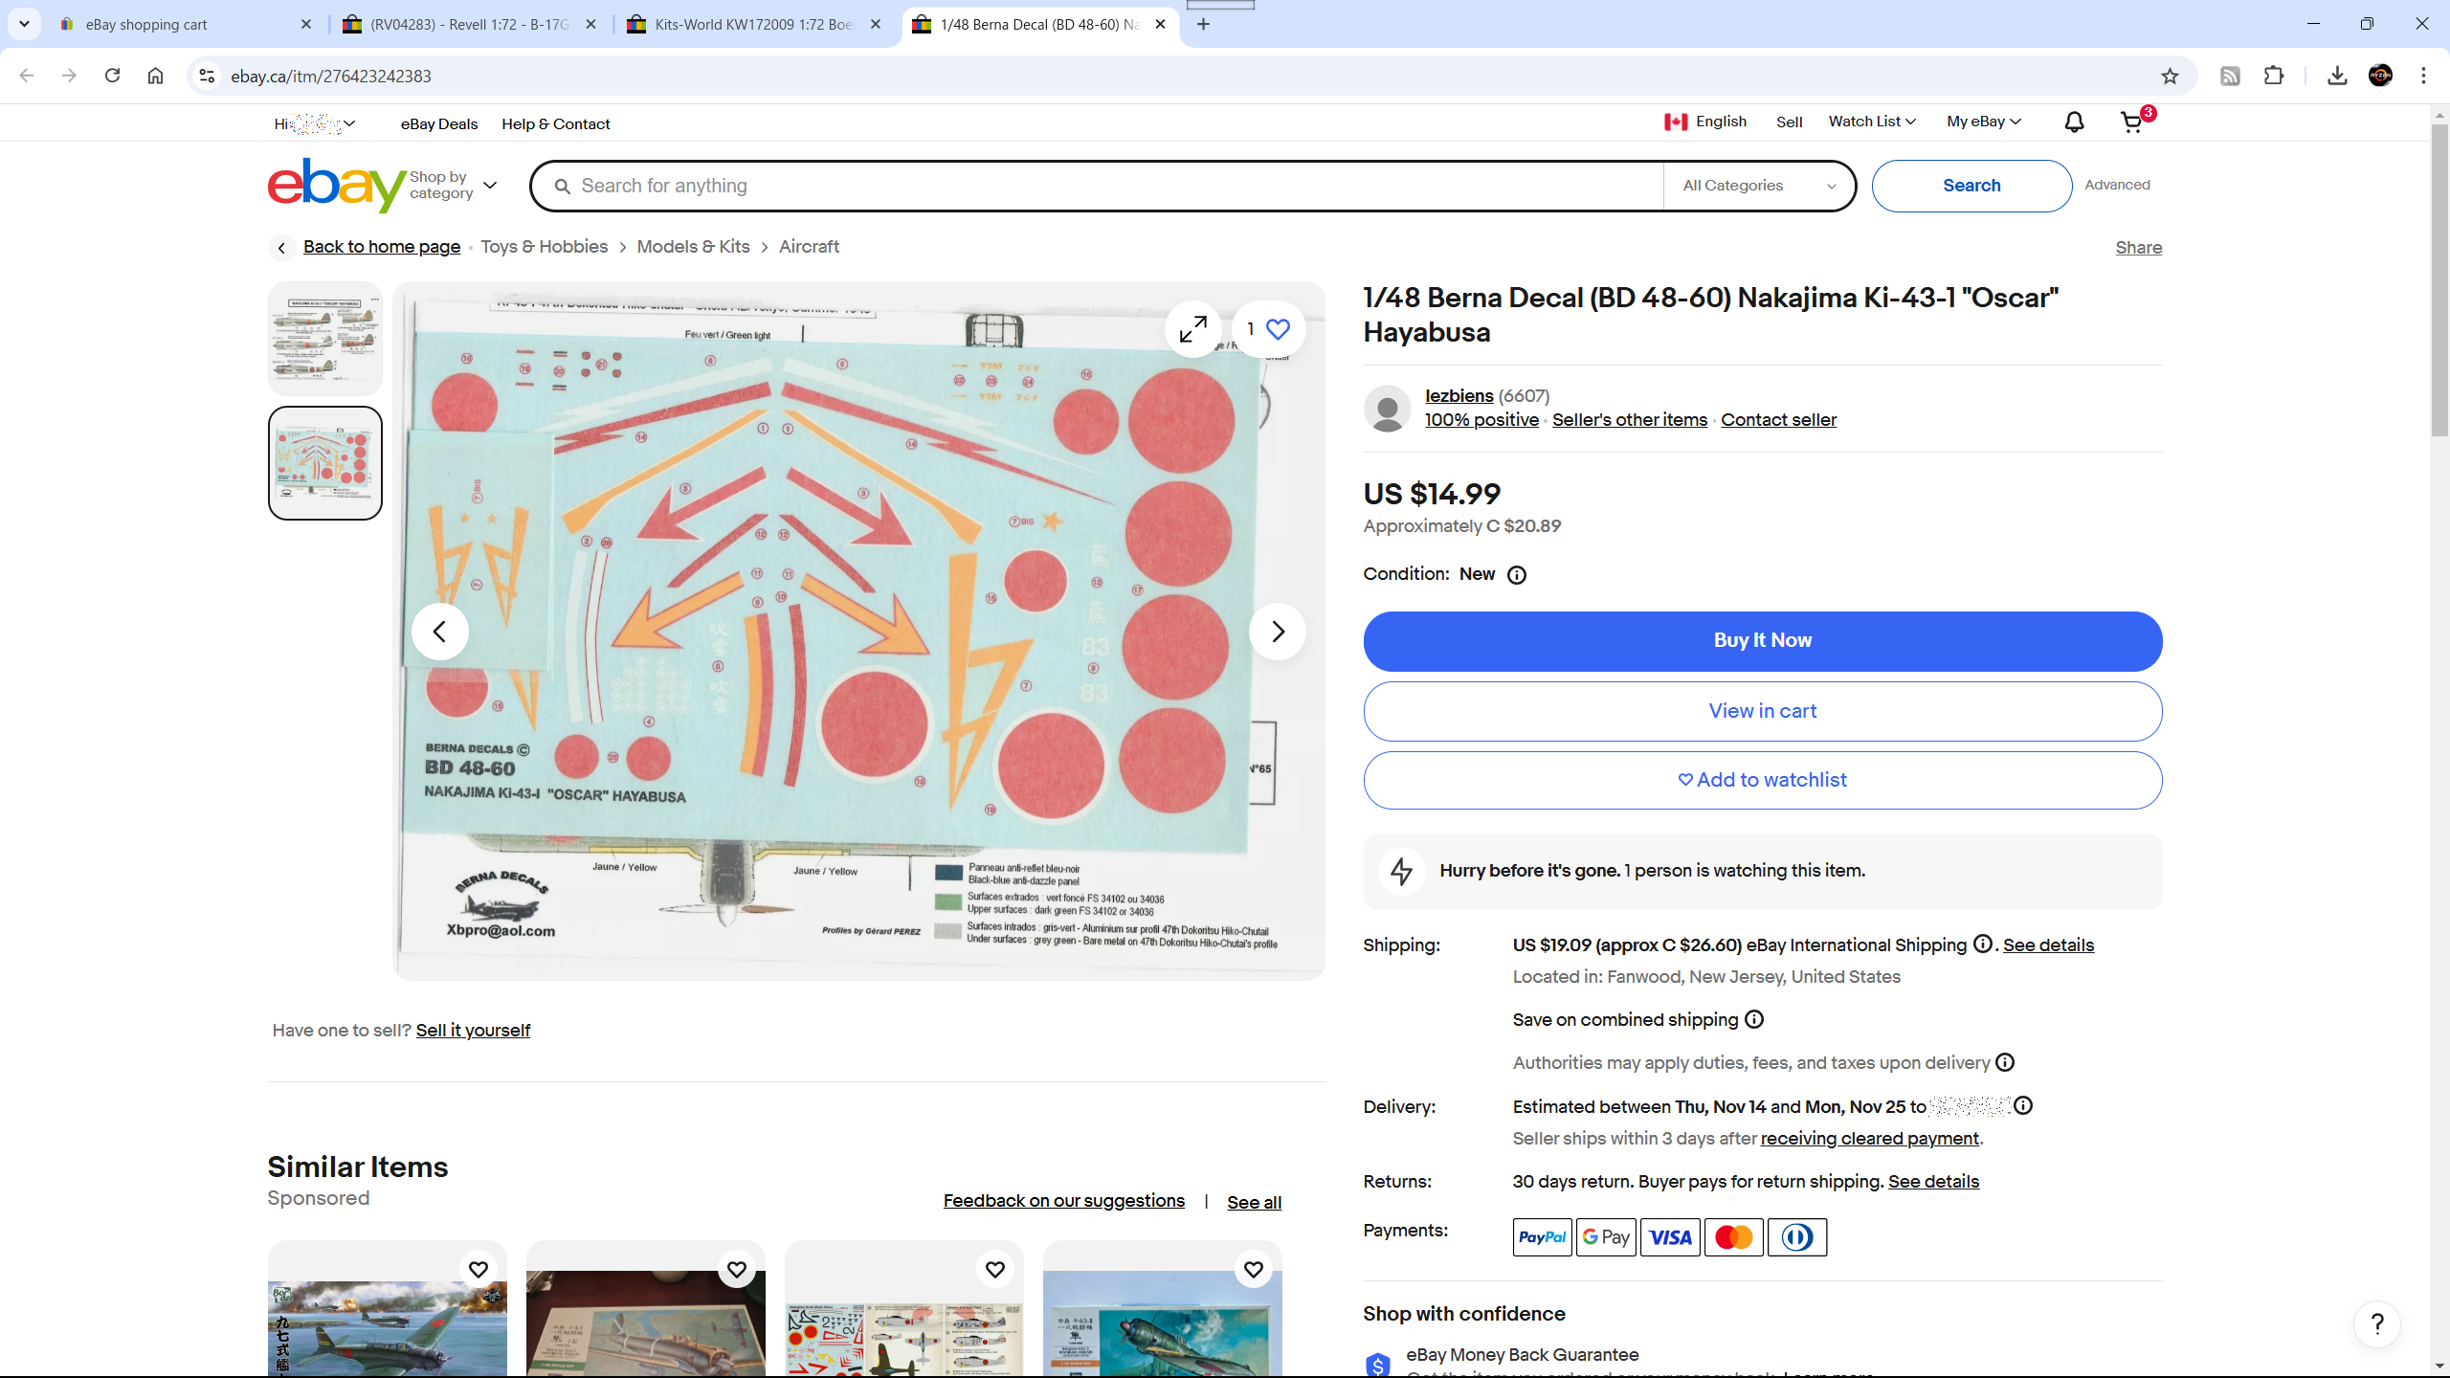Screen dimensions: 2450x1378
Task: Open the Chrome three-dot menu
Action: 2423,76
